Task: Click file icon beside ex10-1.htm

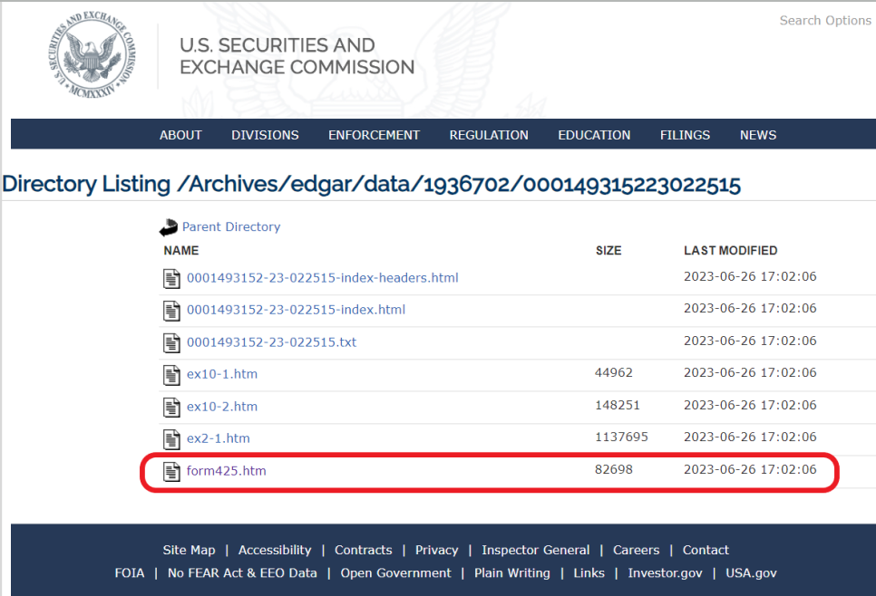Action: click(171, 374)
